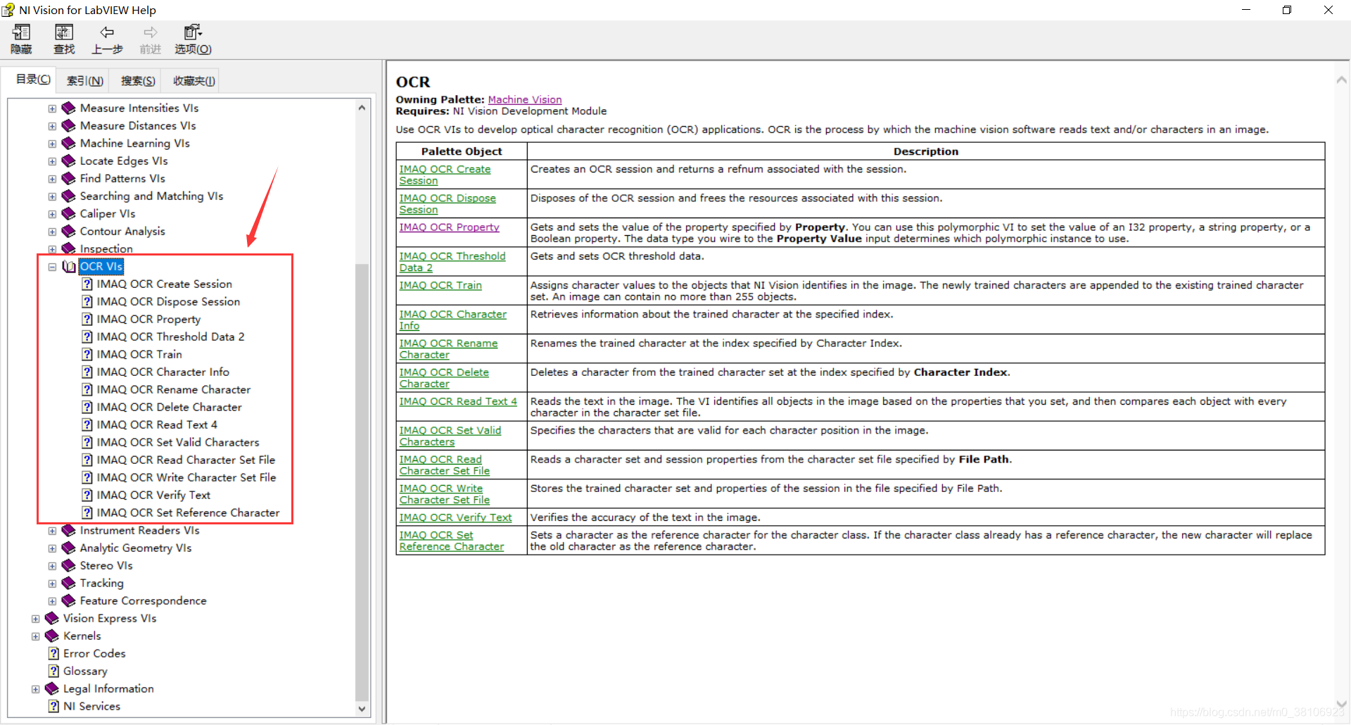This screenshot has height=725, width=1351.
Task: Expand the Instrument Readers VIs node
Action: (52, 531)
